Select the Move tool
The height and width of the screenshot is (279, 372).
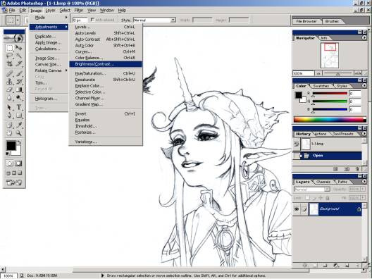(x=19, y=48)
